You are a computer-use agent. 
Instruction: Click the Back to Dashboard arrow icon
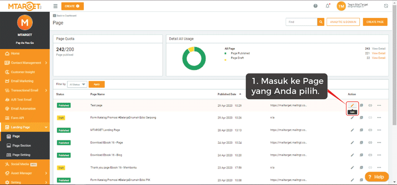tap(54, 16)
